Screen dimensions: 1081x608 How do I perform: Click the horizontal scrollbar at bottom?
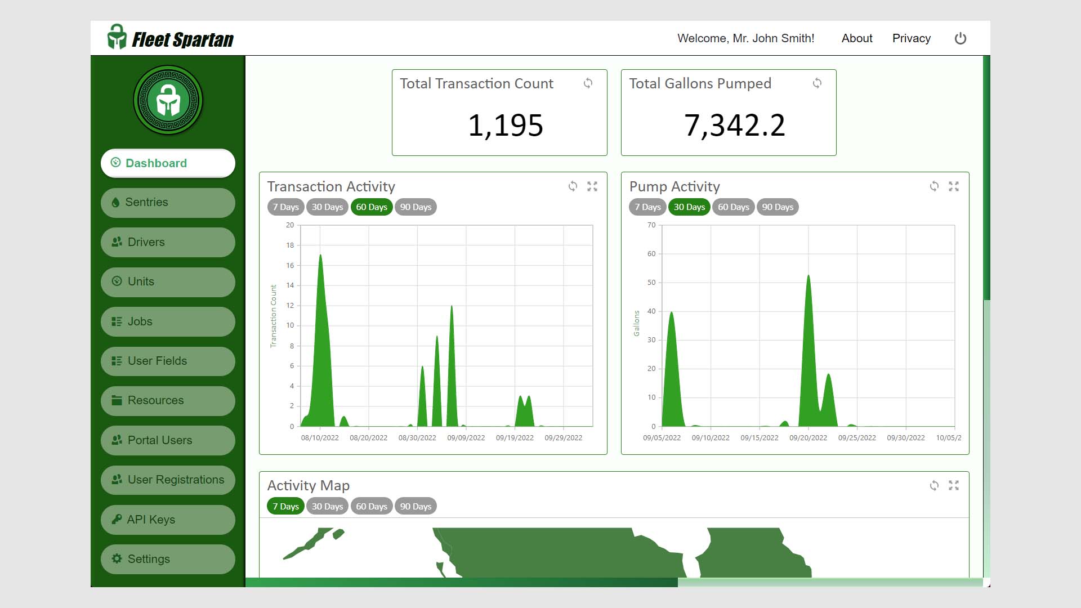pos(462,582)
